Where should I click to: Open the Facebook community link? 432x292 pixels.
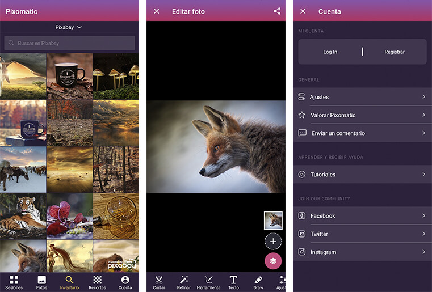tap(363, 216)
